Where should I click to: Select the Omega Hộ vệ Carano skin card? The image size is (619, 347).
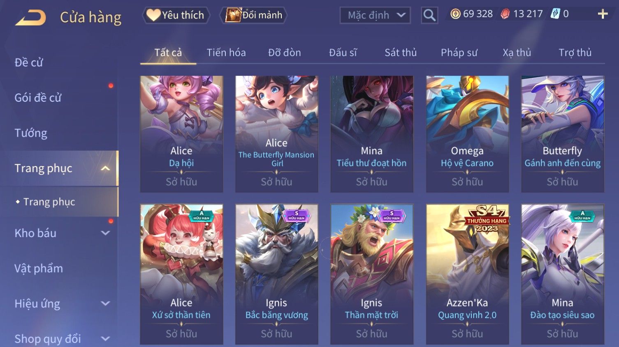(467, 134)
